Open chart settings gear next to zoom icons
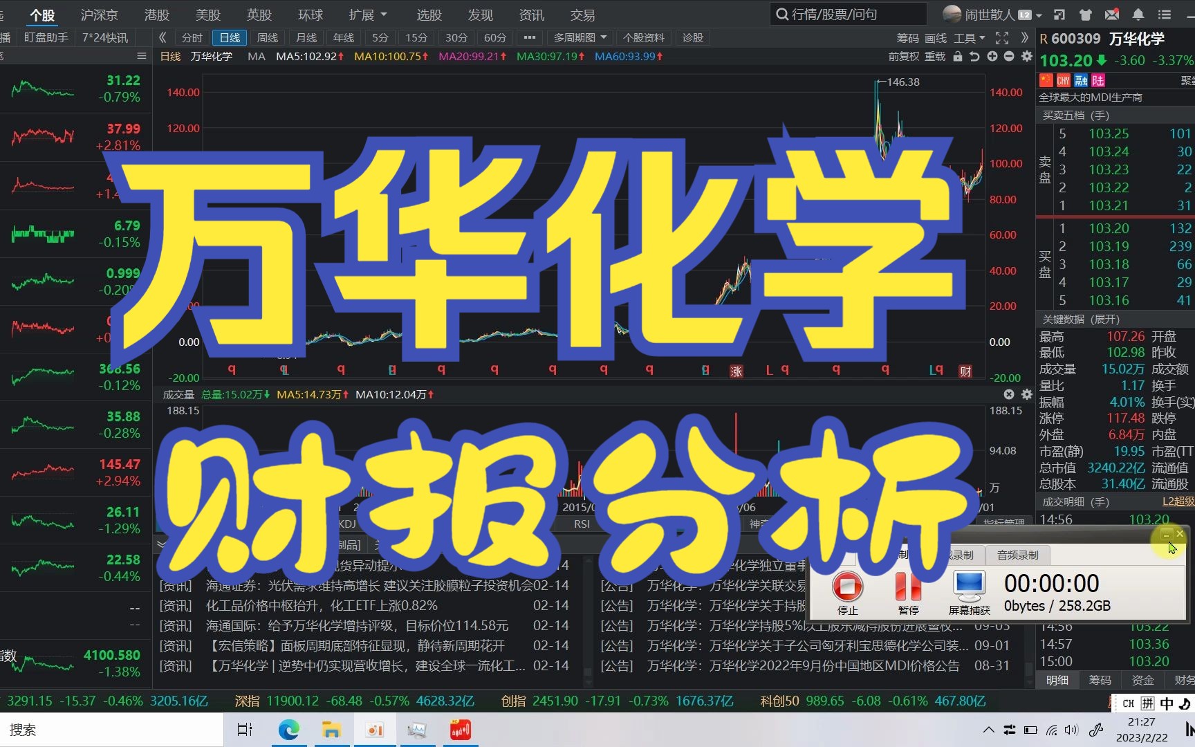1195x747 pixels. [x=1027, y=57]
